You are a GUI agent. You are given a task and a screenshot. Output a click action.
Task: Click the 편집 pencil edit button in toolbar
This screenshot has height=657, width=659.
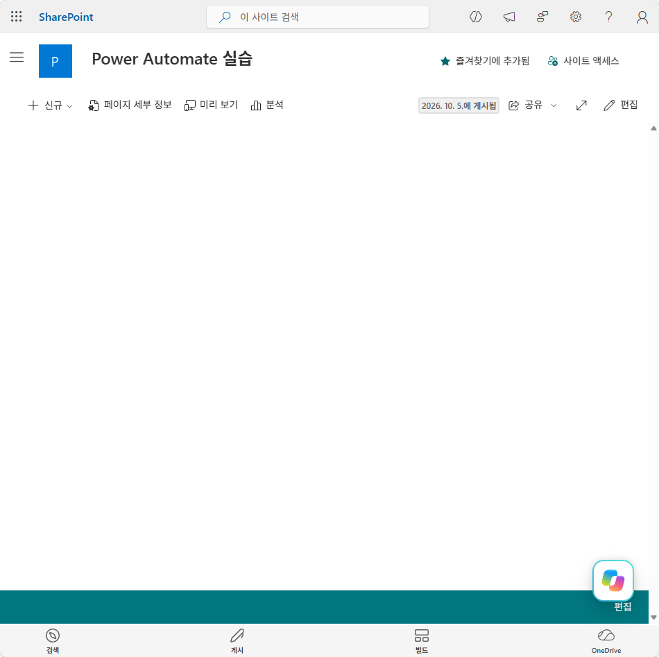tap(620, 105)
